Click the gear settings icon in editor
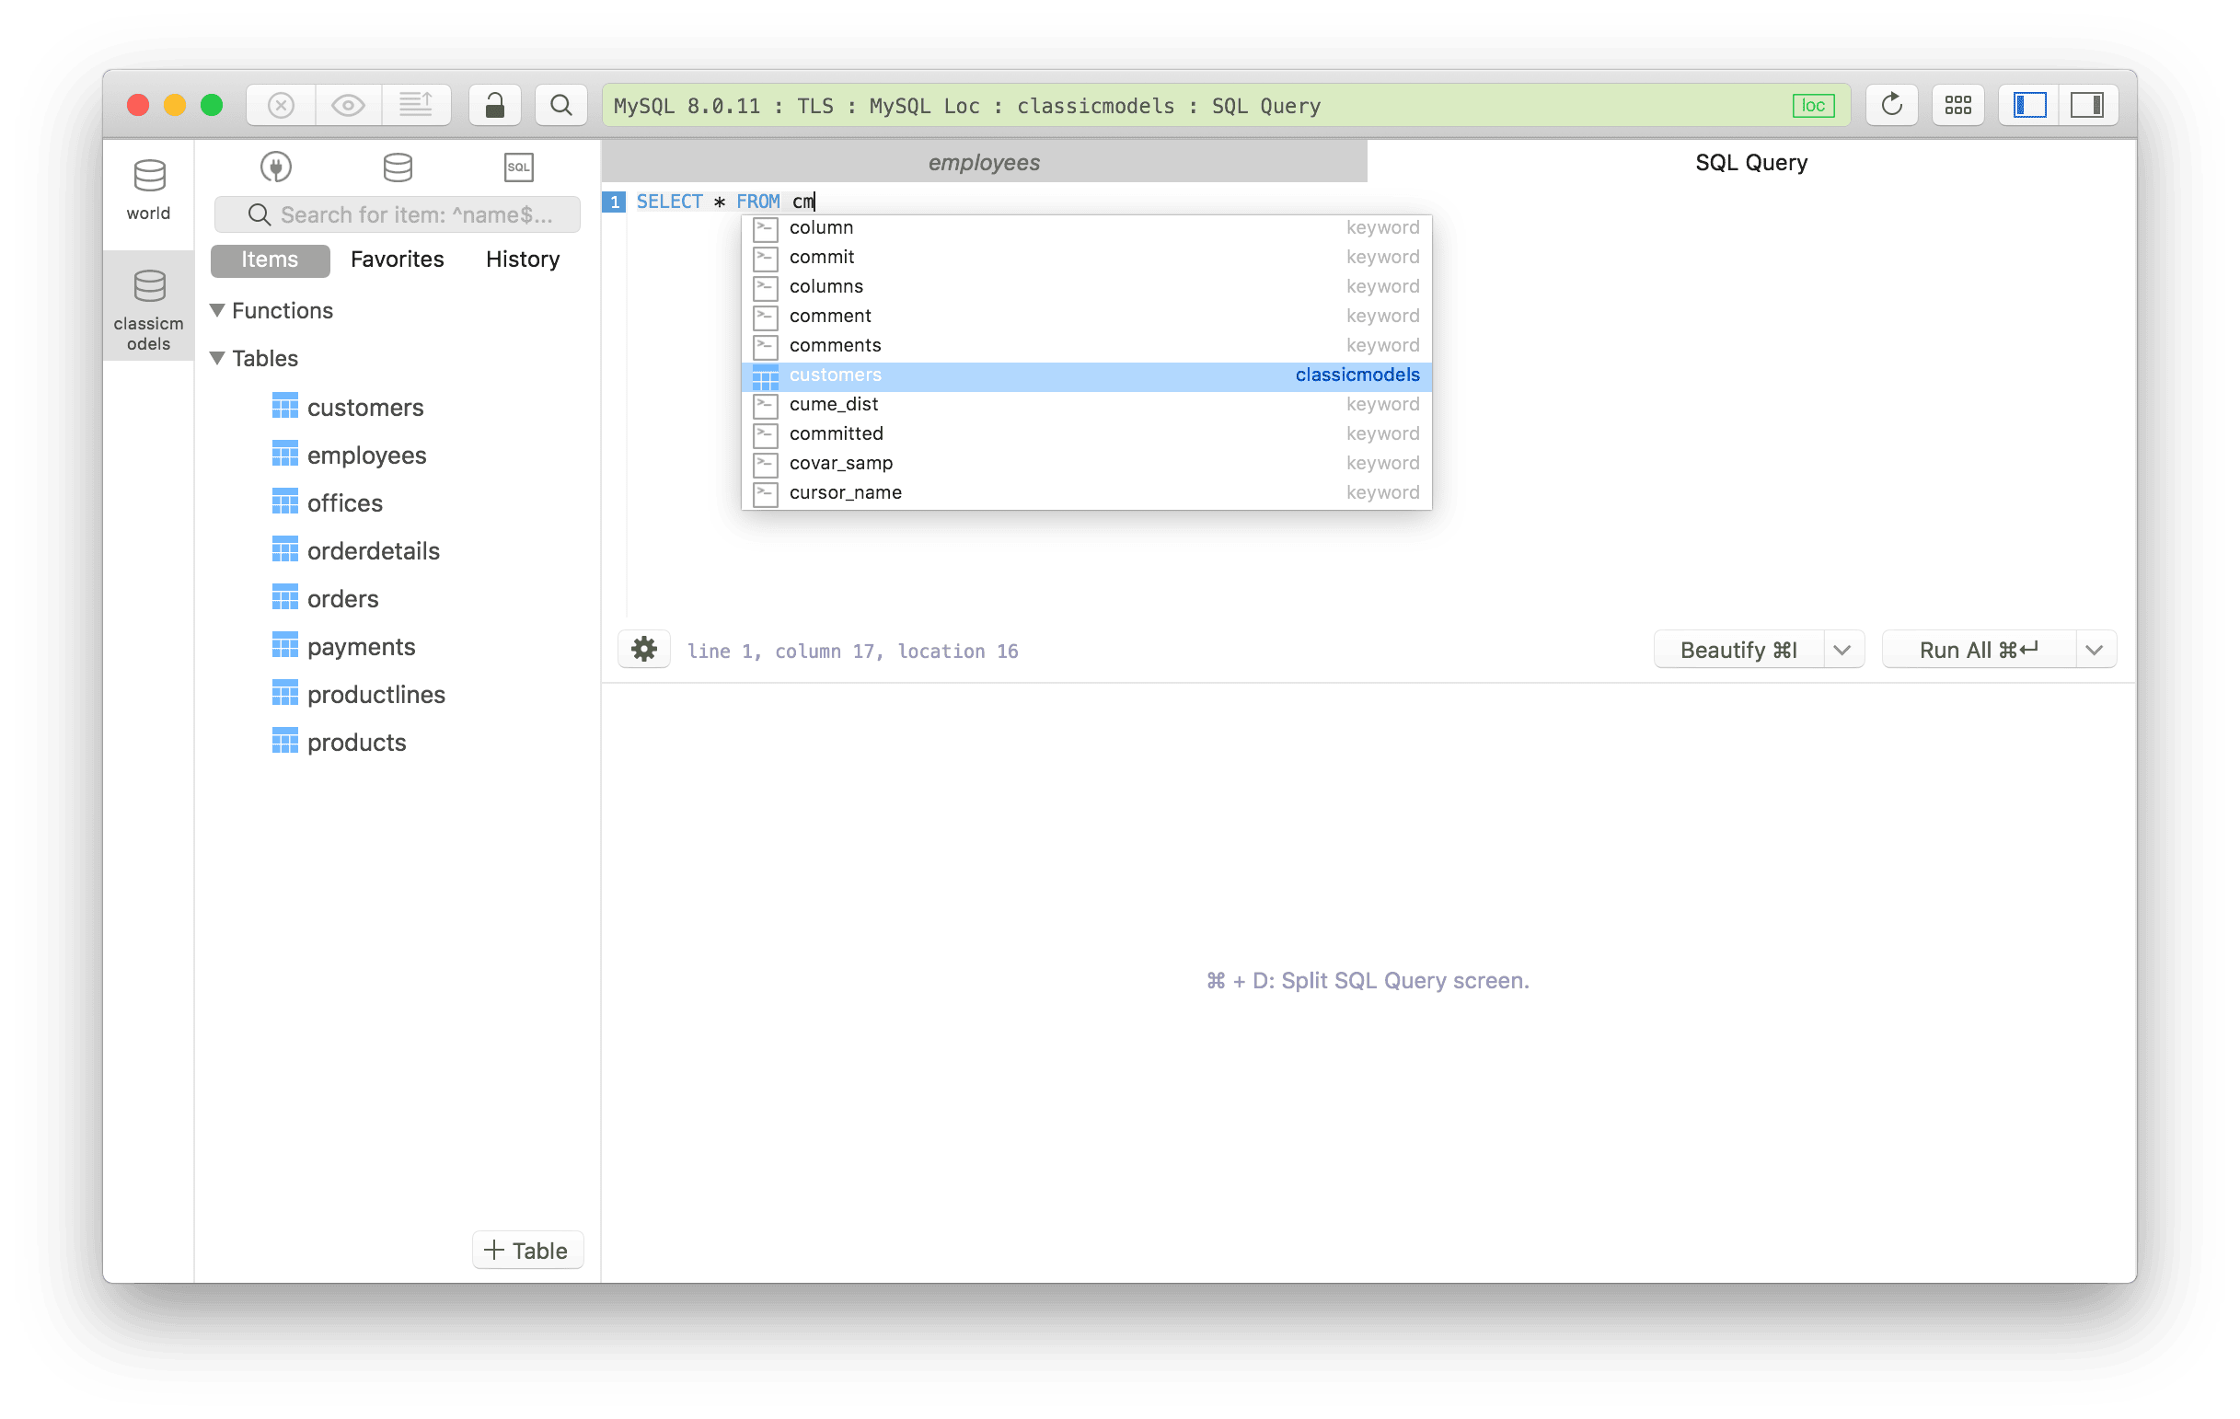The image size is (2240, 1419). [x=643, y=650]
